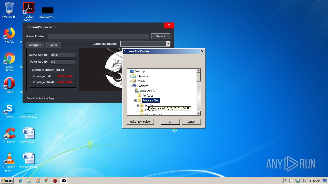
Task: Select Computer in the folder tree
Action: point(143,86)
